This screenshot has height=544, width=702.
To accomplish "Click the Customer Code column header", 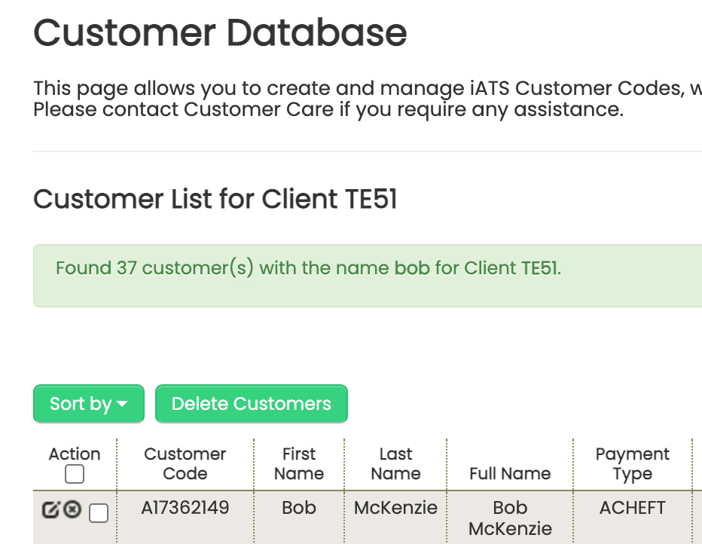I will click(x=185, y=464).
